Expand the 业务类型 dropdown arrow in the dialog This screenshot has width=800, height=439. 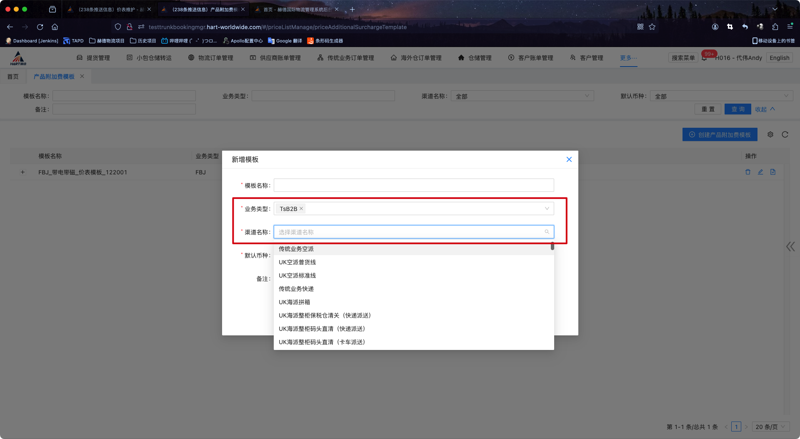pos(547,208)
